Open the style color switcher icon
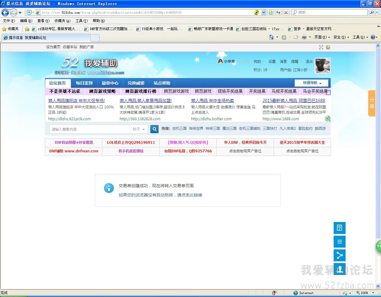Screen dimensions: 381x297 [x=328, y=47]
